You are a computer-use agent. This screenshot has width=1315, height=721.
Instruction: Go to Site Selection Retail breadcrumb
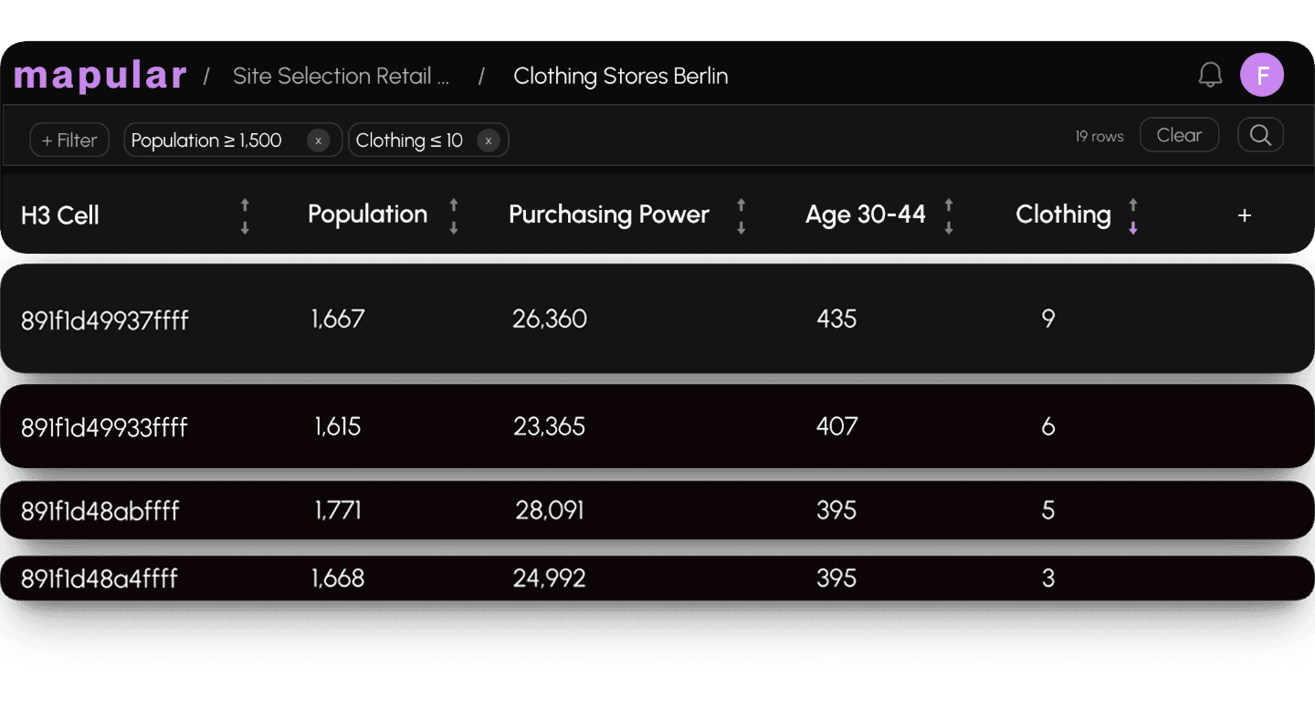click(x=341, y=76)
